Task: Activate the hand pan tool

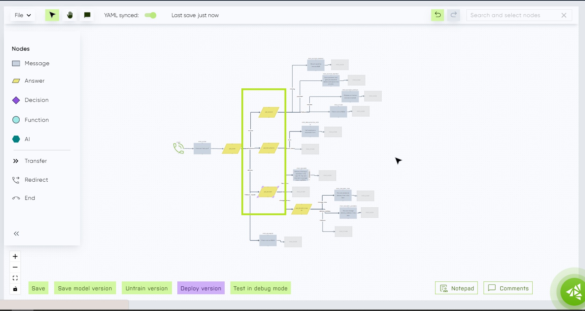Action: point(70,15)
